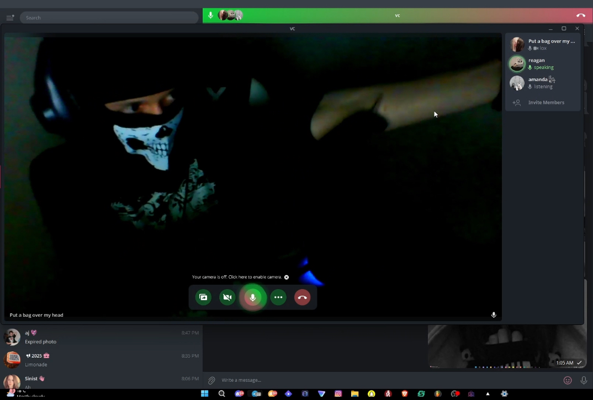Turn on the camera in call controls
593x400 pixels.
[227, 297]
